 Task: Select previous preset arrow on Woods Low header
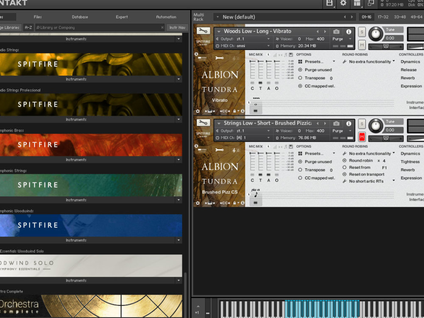318,32
